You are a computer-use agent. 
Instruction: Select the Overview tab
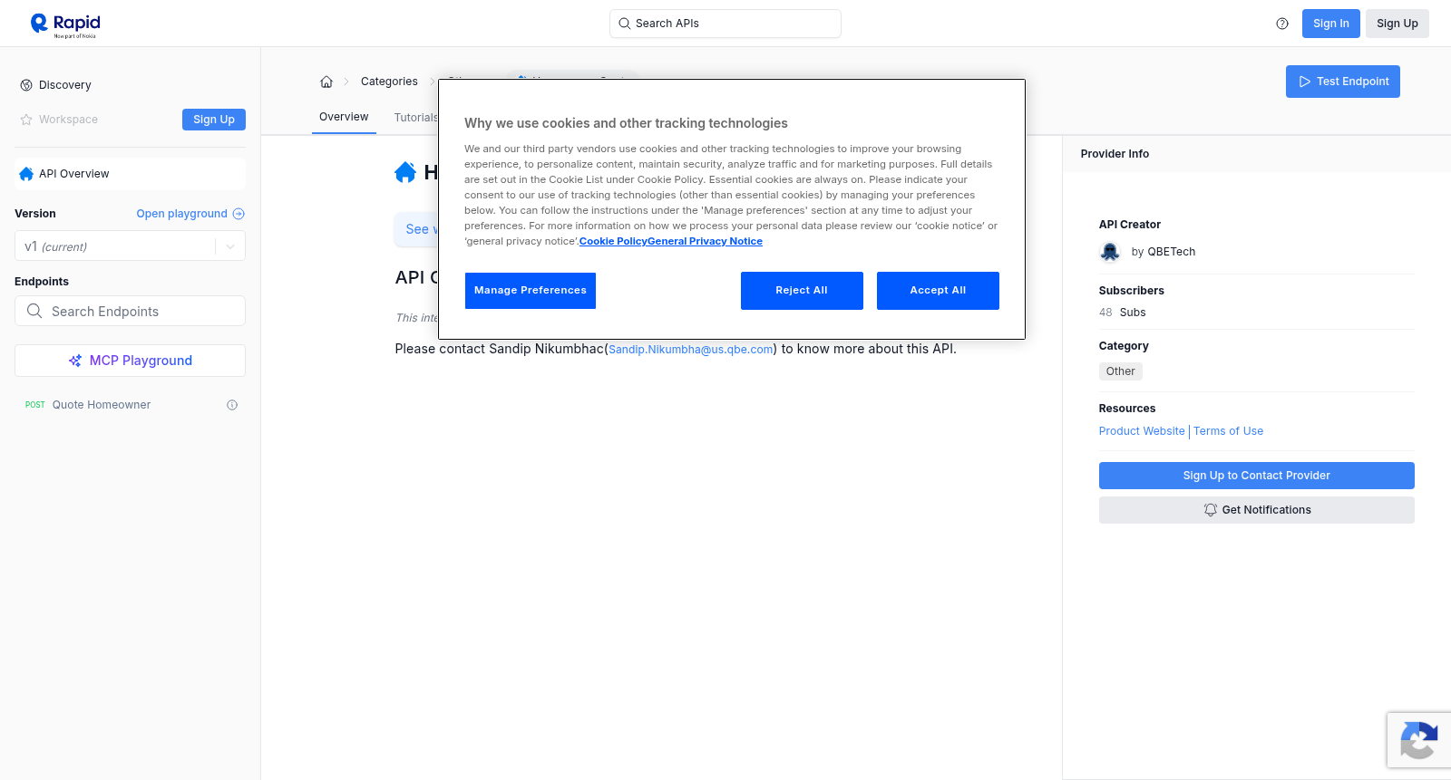[x=344, y=117]
